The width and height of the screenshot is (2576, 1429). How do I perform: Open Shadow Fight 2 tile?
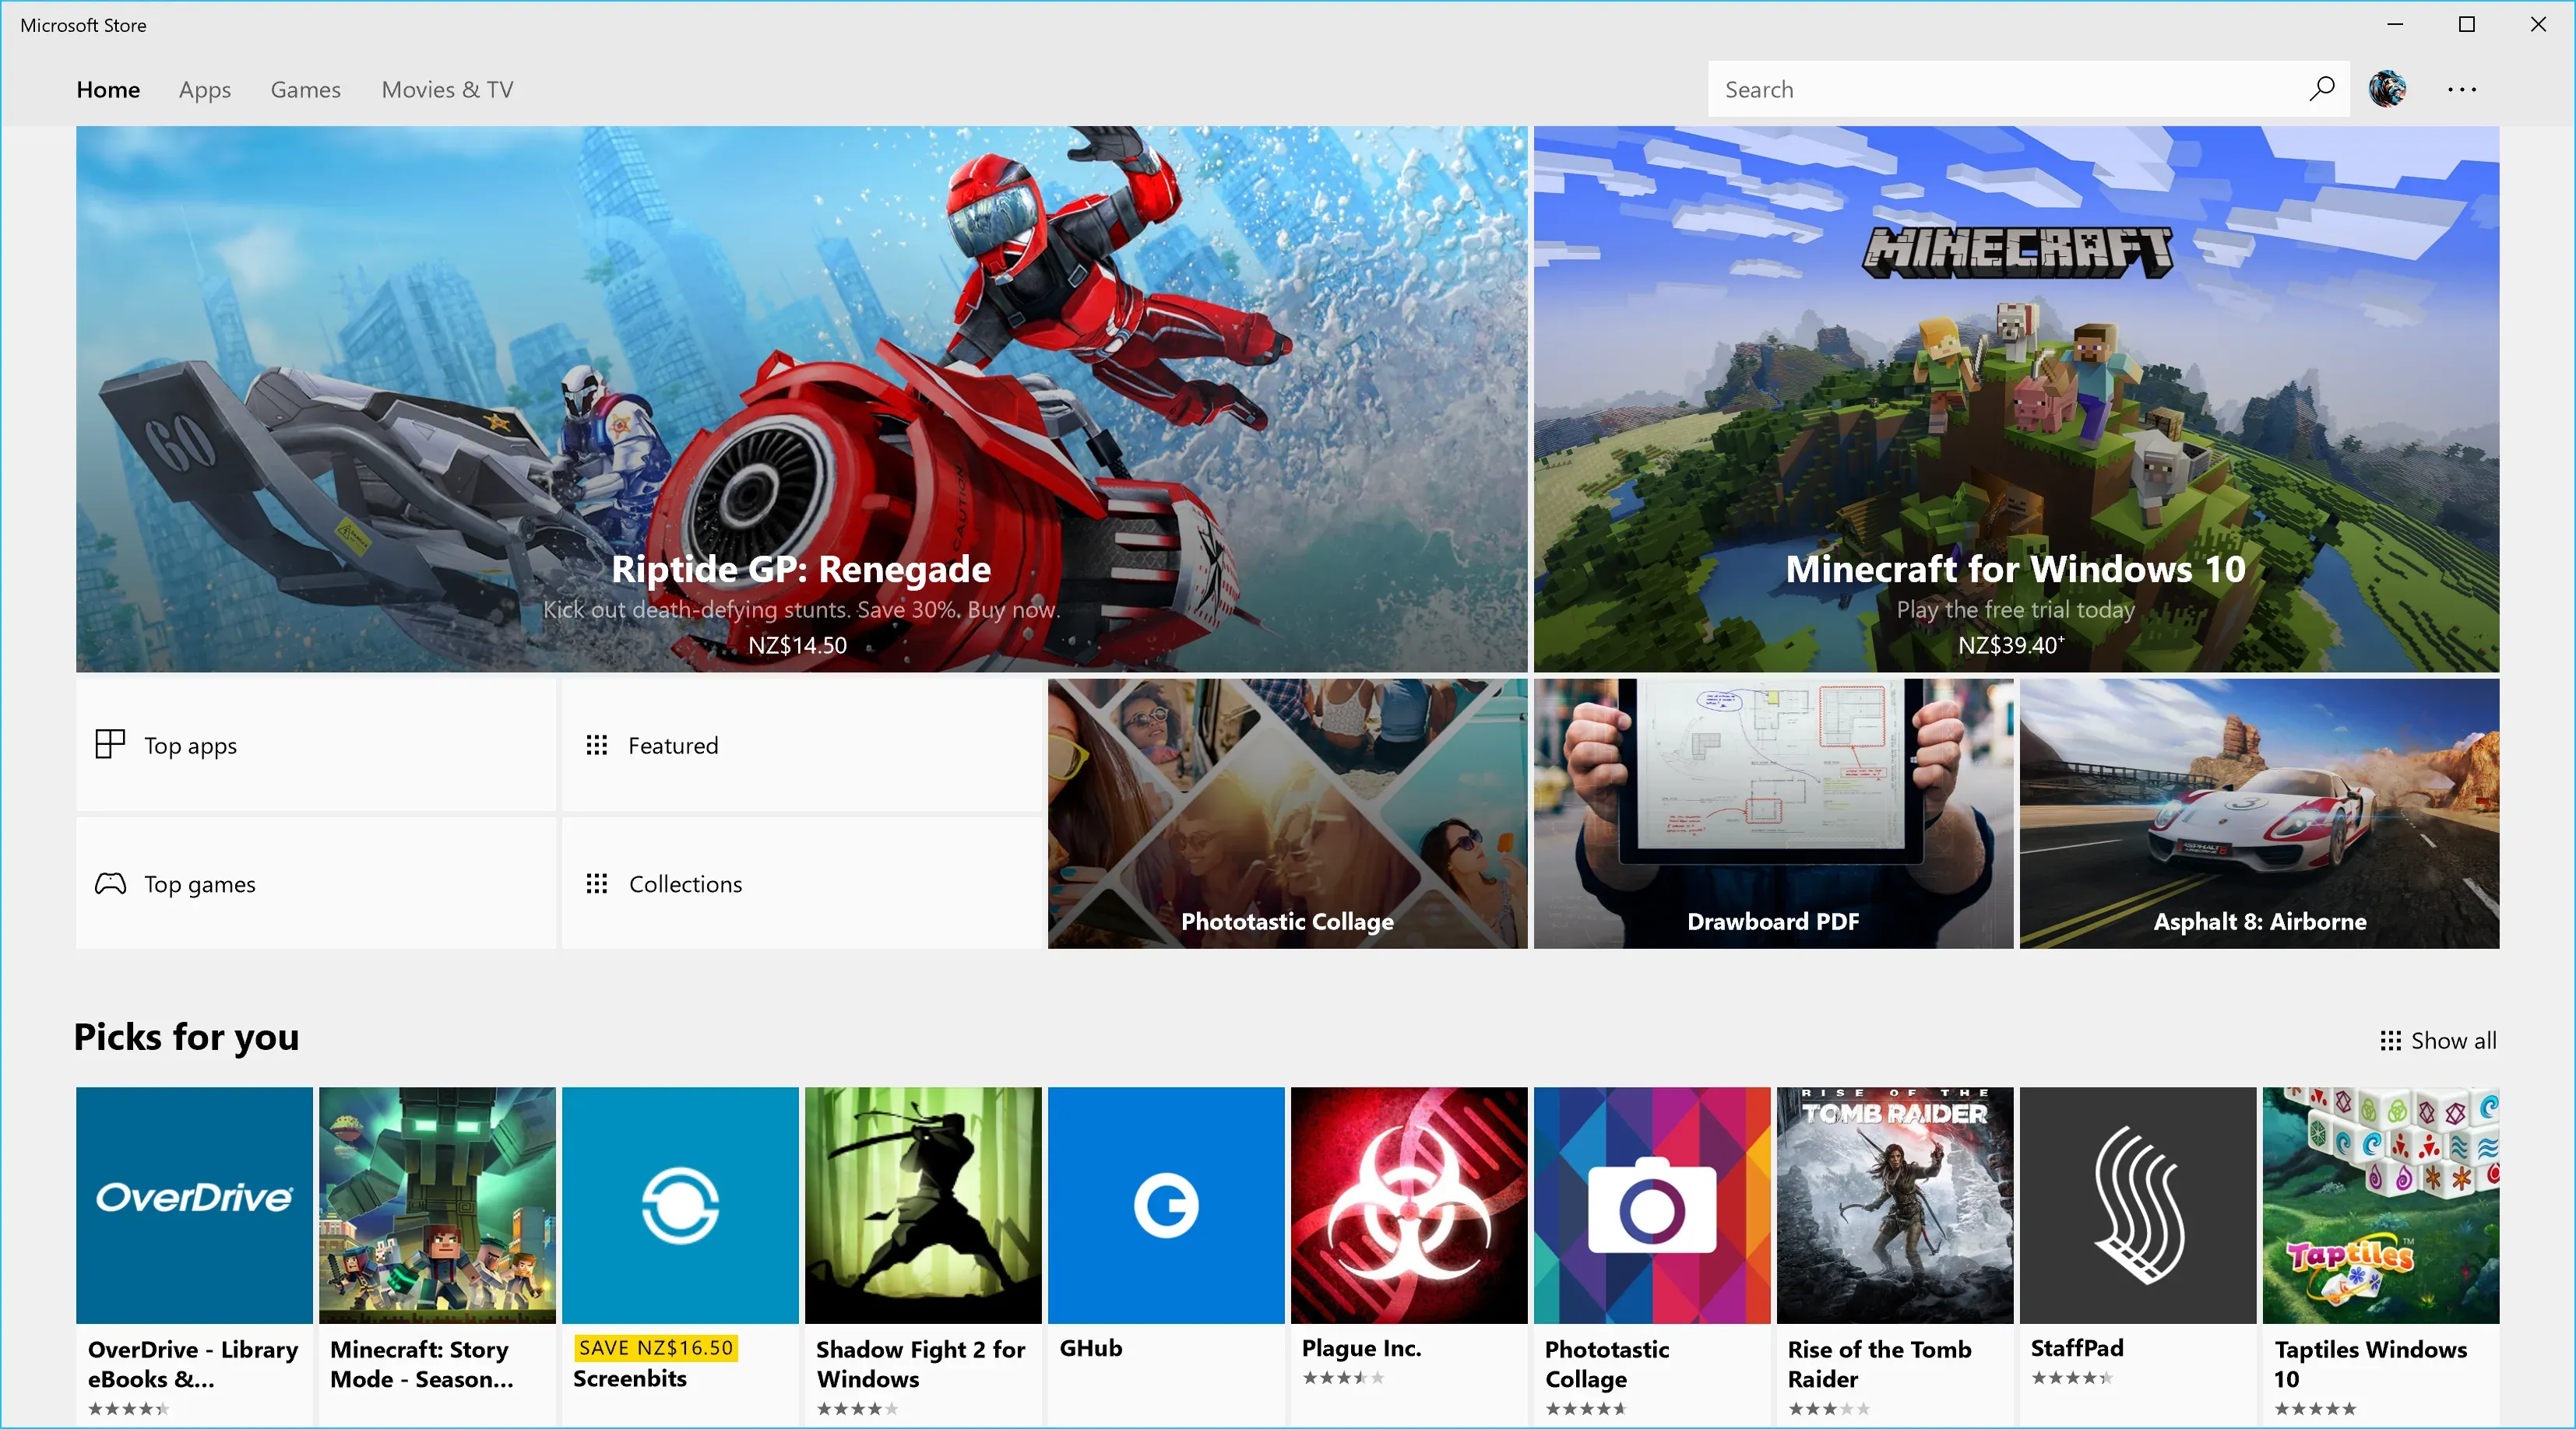[x=923, y=1255]
